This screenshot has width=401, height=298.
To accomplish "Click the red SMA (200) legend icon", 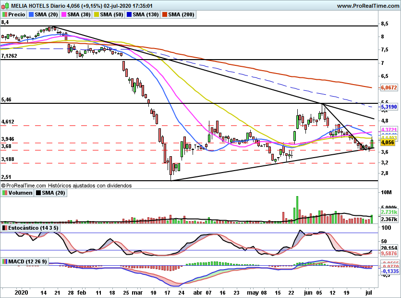I will 164,14.
